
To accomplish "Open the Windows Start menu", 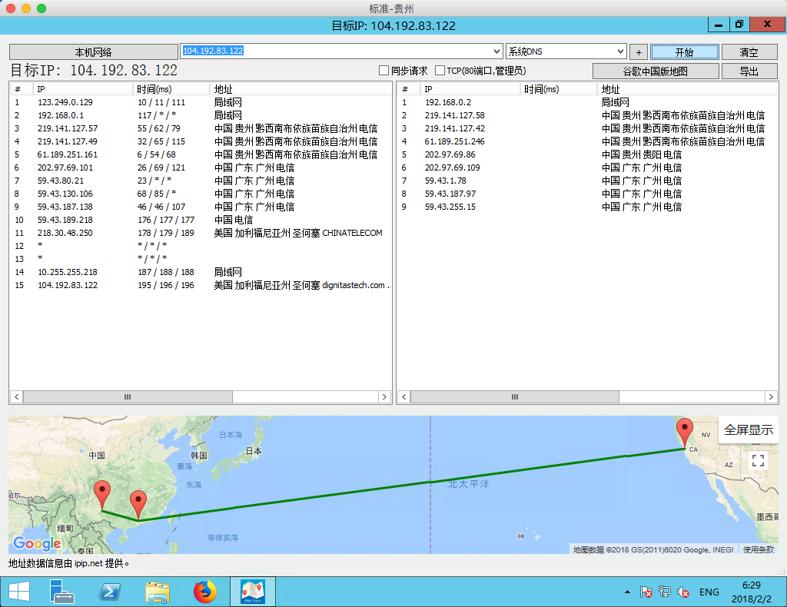I will 18,592.
